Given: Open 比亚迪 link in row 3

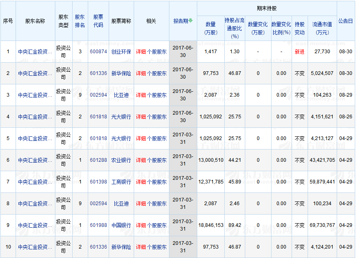Looking at the screenshot, I should pyautogui.click(x=121, y=95).
